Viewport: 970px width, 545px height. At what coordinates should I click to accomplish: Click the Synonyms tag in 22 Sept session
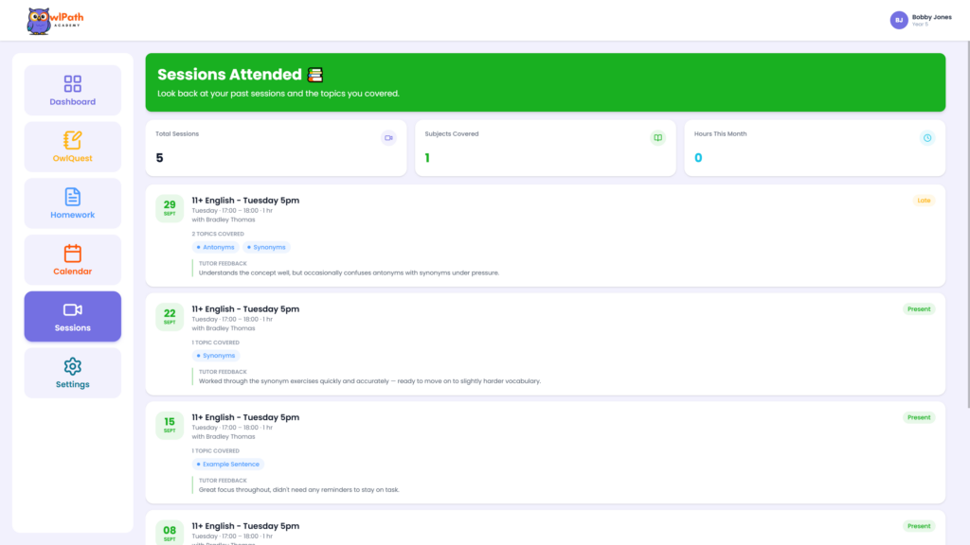point(215,356)
